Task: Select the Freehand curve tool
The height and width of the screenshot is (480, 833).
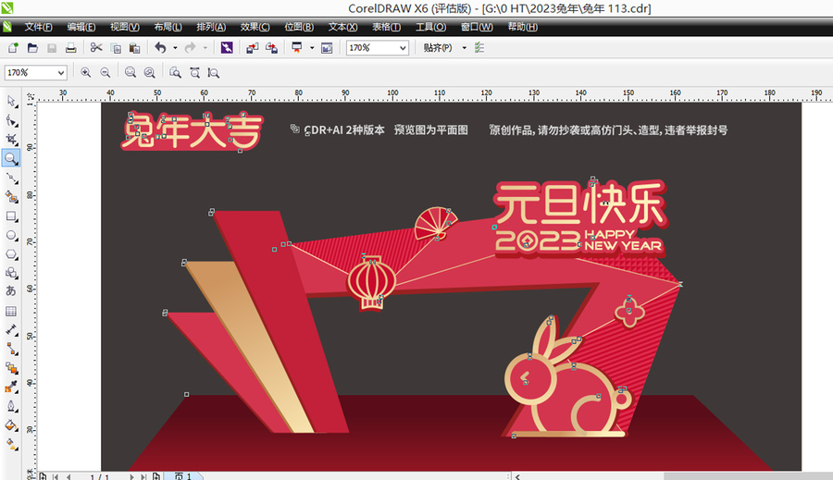Action: [11, 178]
